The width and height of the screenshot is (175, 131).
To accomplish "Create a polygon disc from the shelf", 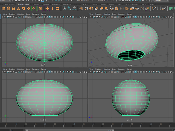I will click(34, 8).
